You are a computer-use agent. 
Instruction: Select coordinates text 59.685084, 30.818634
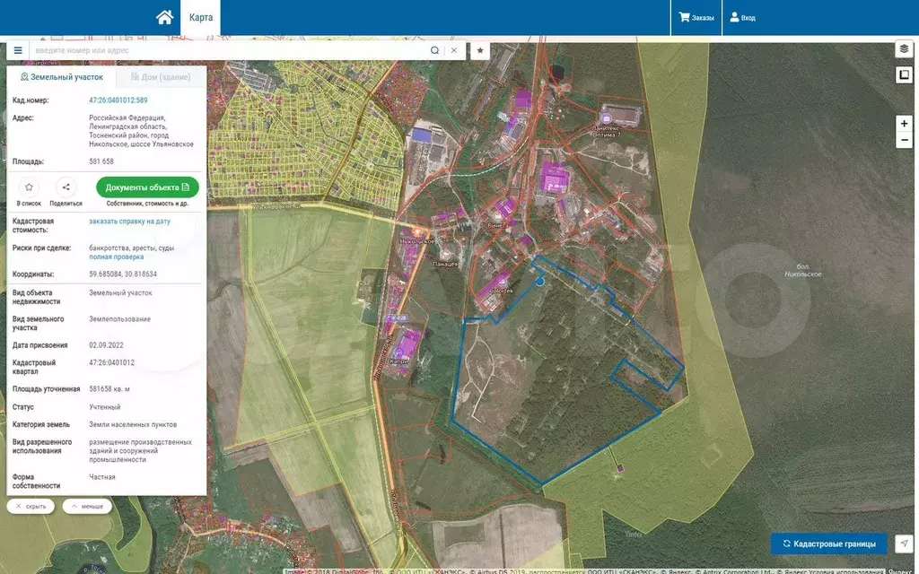coord(123,274)
